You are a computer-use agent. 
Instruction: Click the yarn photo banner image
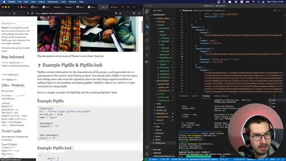88,34
